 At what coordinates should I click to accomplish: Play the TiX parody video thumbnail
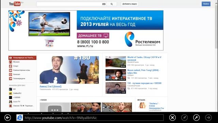pos(116,88)
